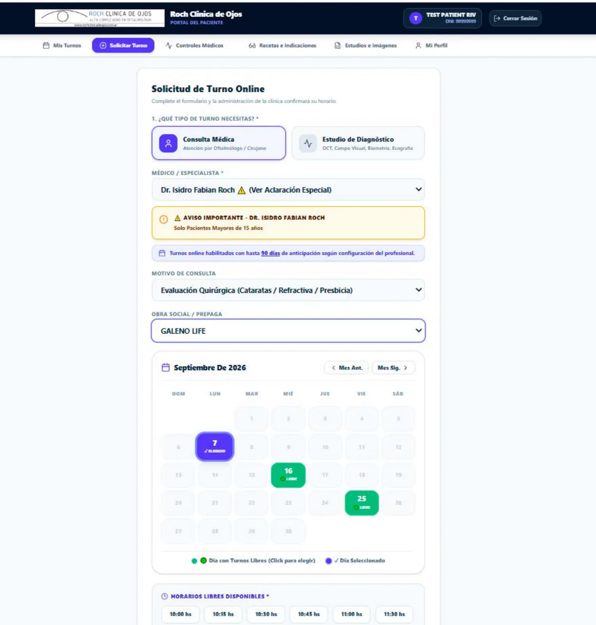Image resolution: width=596 pixels, height=625 pixels.
Task: Click the orange info circle in the yellow notice
Action: click(164, 220)
